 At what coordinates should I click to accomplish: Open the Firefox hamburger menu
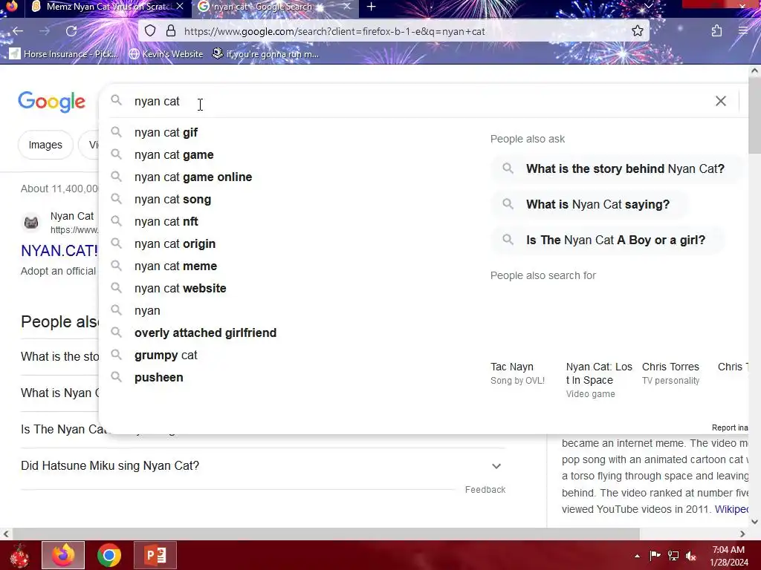[x=743, y=31]
